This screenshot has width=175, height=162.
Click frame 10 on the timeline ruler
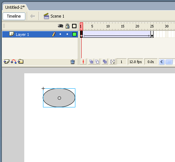point(108,26)
